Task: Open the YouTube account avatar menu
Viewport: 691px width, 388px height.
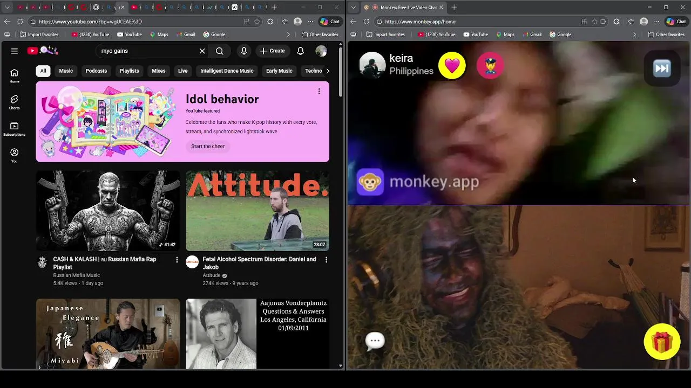Action: [x=321, y=51]
